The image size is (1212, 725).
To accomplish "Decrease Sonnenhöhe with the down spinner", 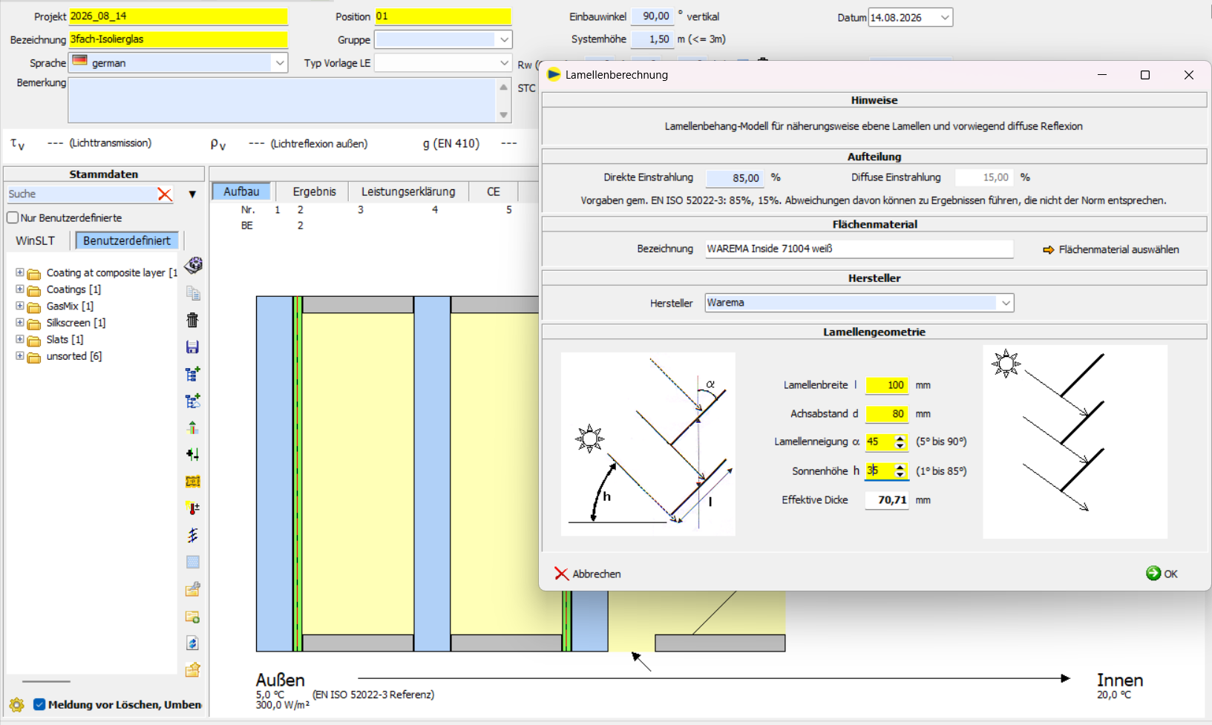I will [900, 475].
